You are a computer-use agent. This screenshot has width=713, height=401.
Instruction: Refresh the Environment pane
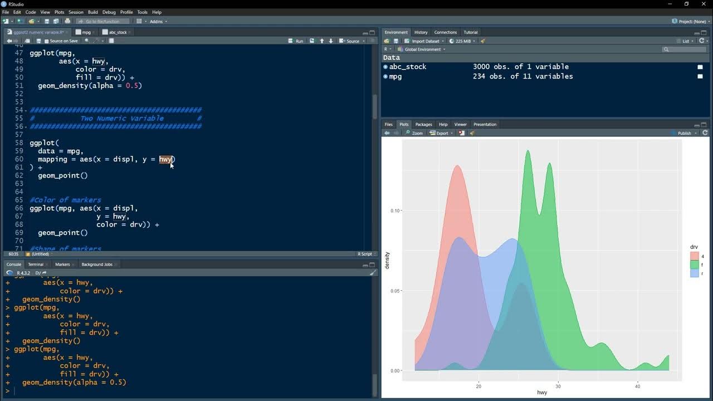(702, 41)
